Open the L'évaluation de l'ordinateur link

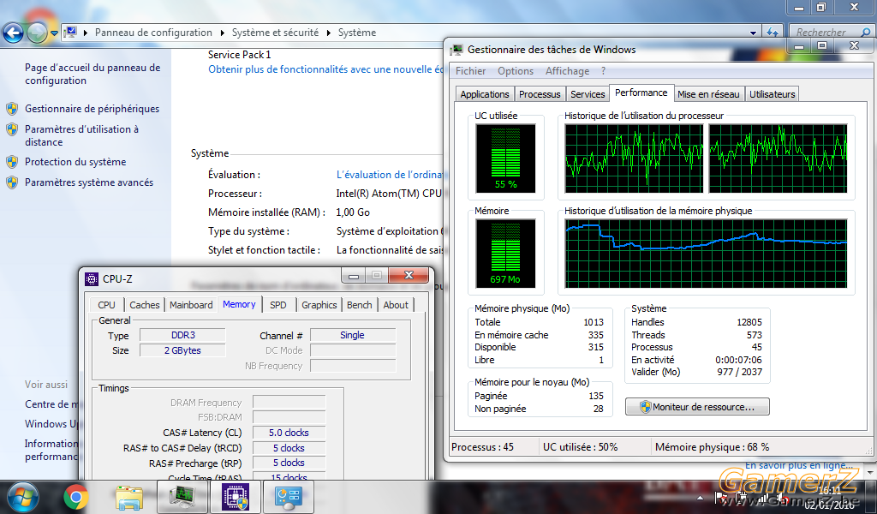point(390,175)
